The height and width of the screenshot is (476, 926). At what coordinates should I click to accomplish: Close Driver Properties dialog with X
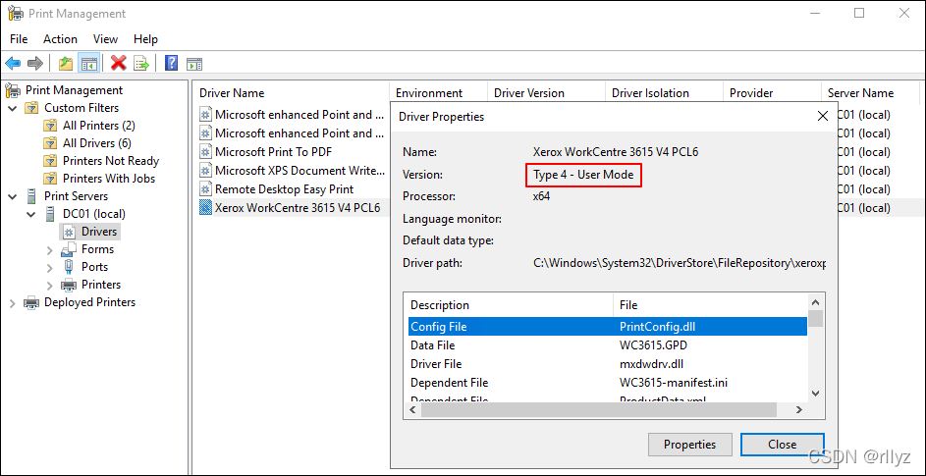(823, 117)
